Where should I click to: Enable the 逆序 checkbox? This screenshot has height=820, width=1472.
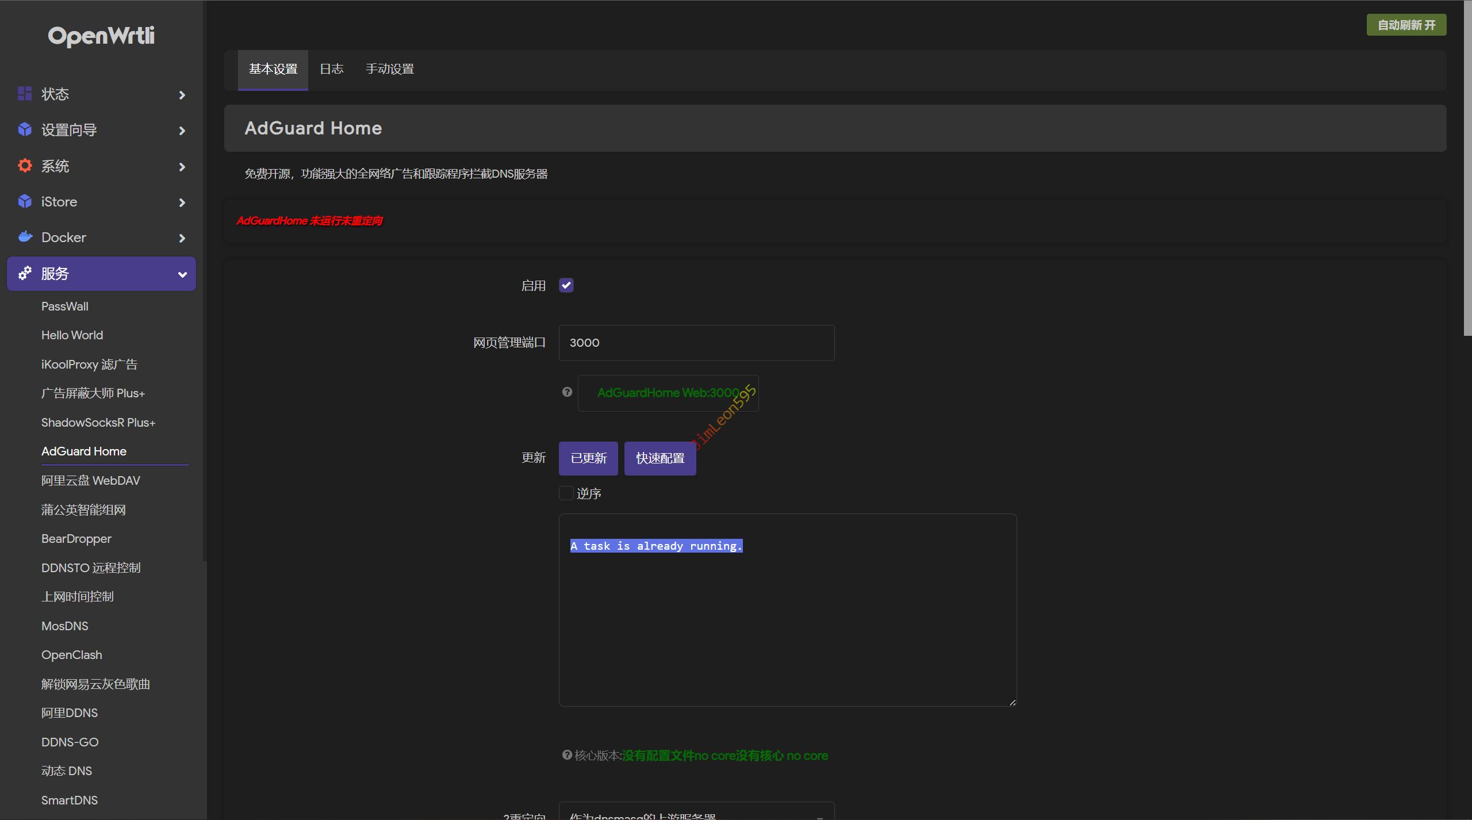point(566,493)
